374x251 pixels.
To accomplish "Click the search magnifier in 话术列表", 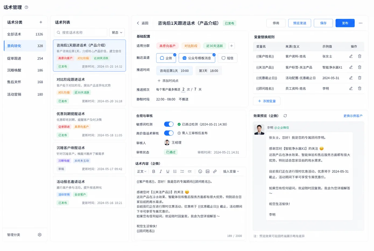I will click(x=59, y=33).
